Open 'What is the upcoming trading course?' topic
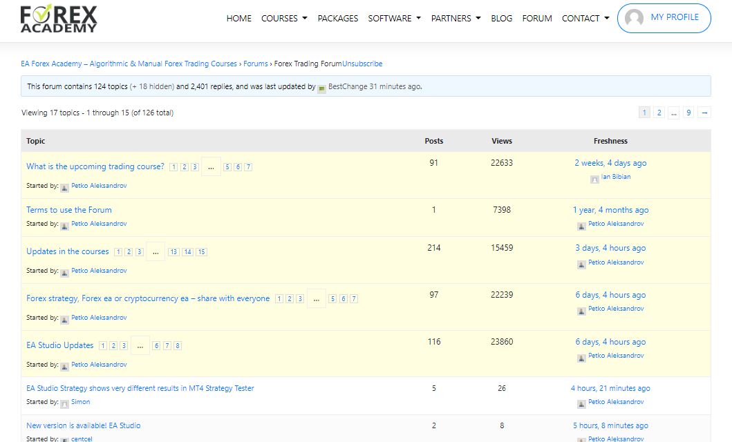Viewport: 732px width, 442px height. (x=95, y=166)
